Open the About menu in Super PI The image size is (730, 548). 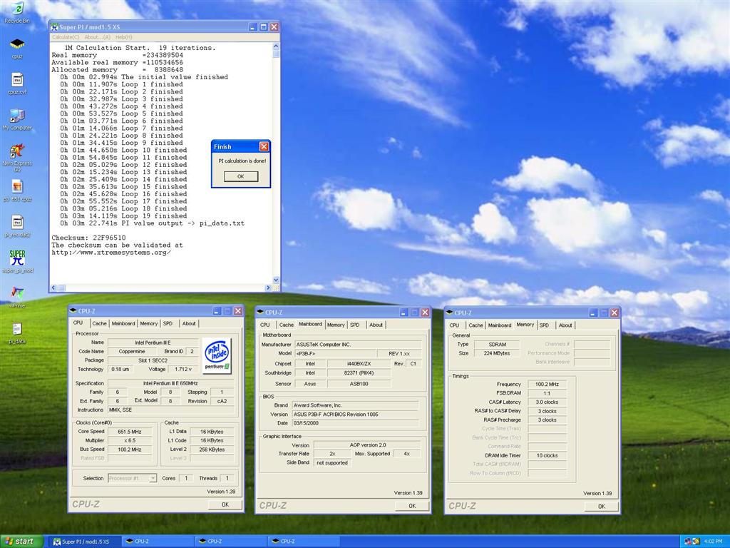pyautogui.click(x=97, y=37)
